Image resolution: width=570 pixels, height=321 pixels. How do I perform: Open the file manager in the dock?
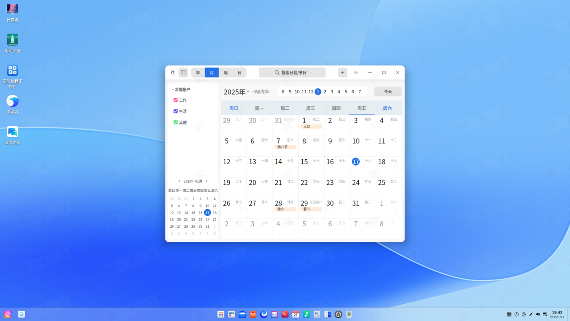click(242, 314)
